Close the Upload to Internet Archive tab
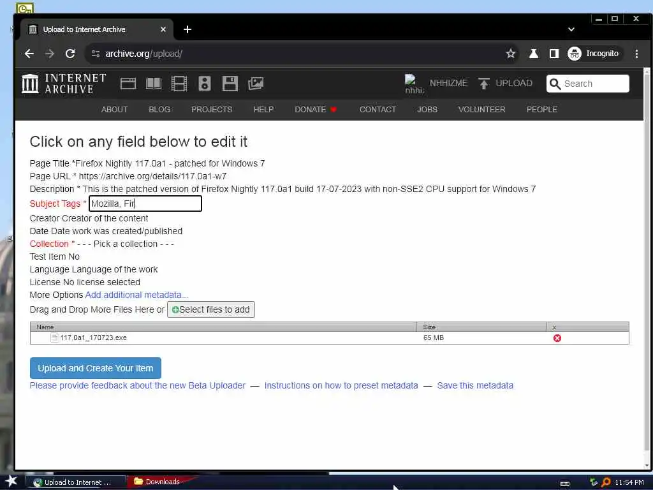The image size is (653, 490). click(x=163, y=29)
